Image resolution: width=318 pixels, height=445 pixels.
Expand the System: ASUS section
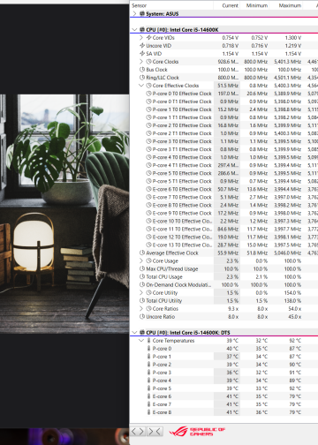pyautogui.click(x=134, y=13)
